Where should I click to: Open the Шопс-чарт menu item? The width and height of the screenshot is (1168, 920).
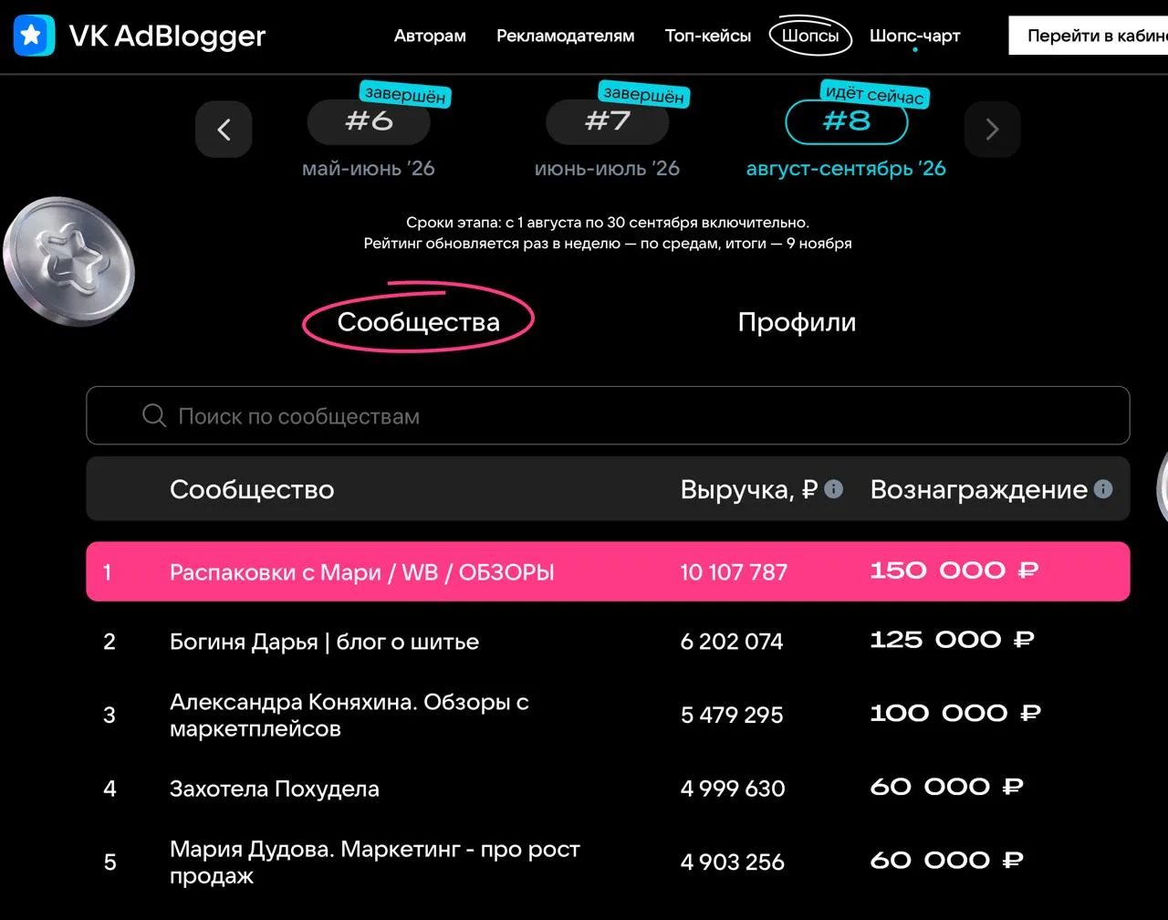(x=914, y=36)
